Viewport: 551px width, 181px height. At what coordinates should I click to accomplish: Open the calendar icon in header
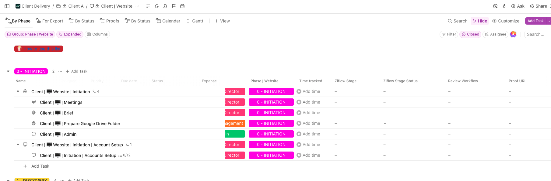click(182, 6)
